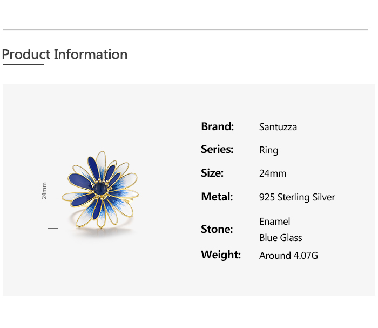
Task: Click the dark underline beneath Product Information
Action: [x=23, y=64]
